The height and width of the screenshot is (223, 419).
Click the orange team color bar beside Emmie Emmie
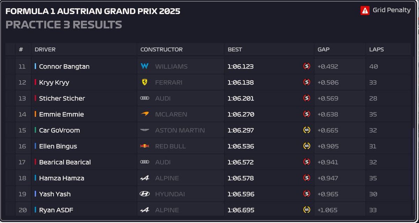35,114
